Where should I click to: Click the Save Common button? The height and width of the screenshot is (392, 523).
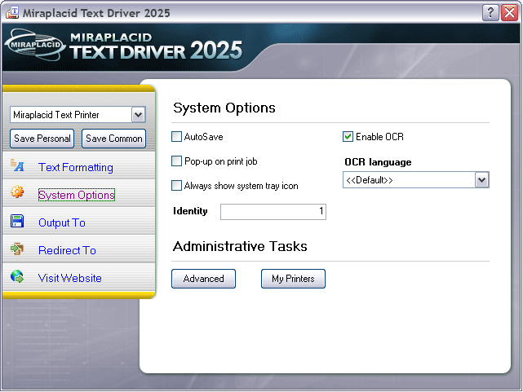pyautogui.click(x=113, y=139)
